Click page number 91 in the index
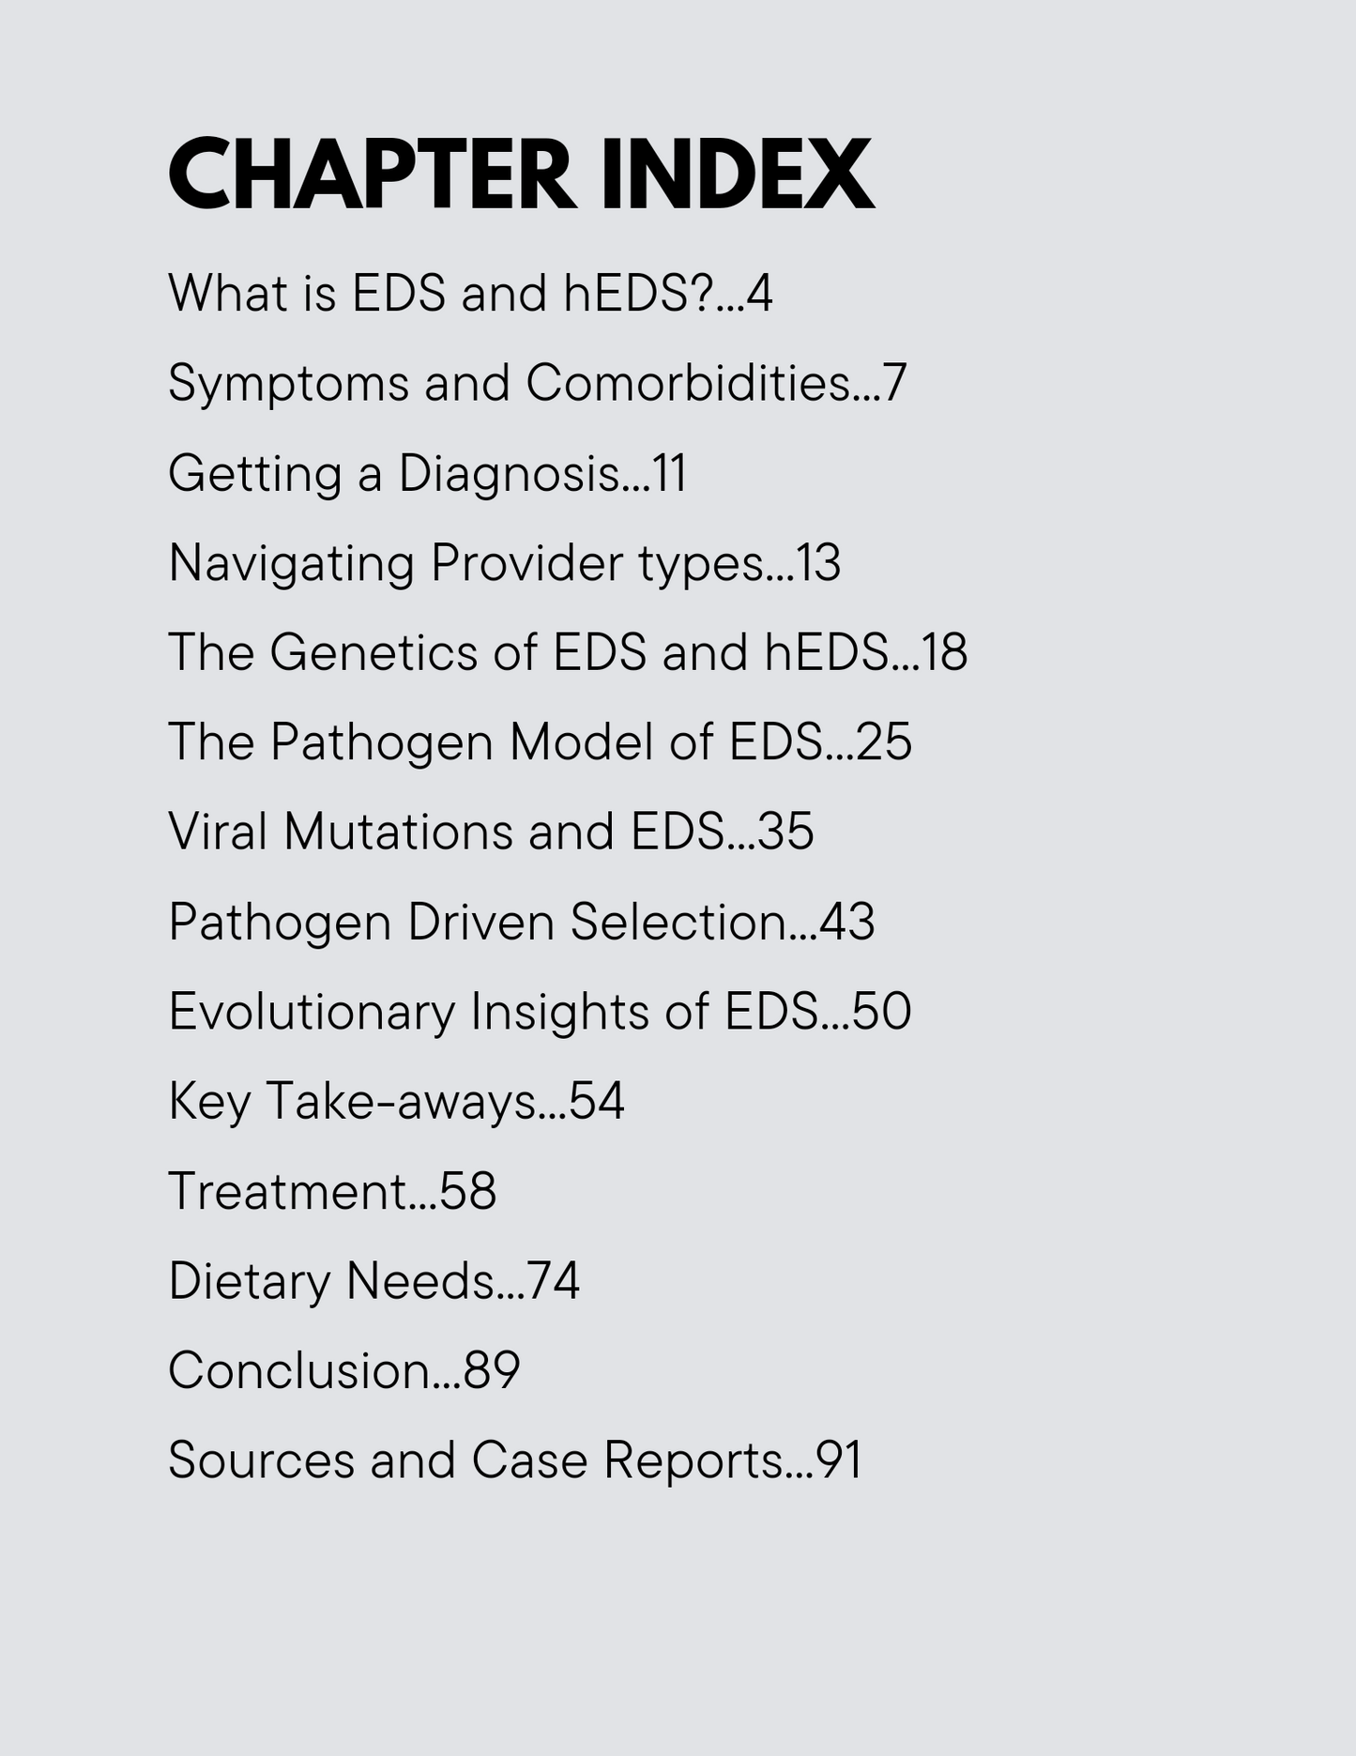 click(x=839, y=1460)
